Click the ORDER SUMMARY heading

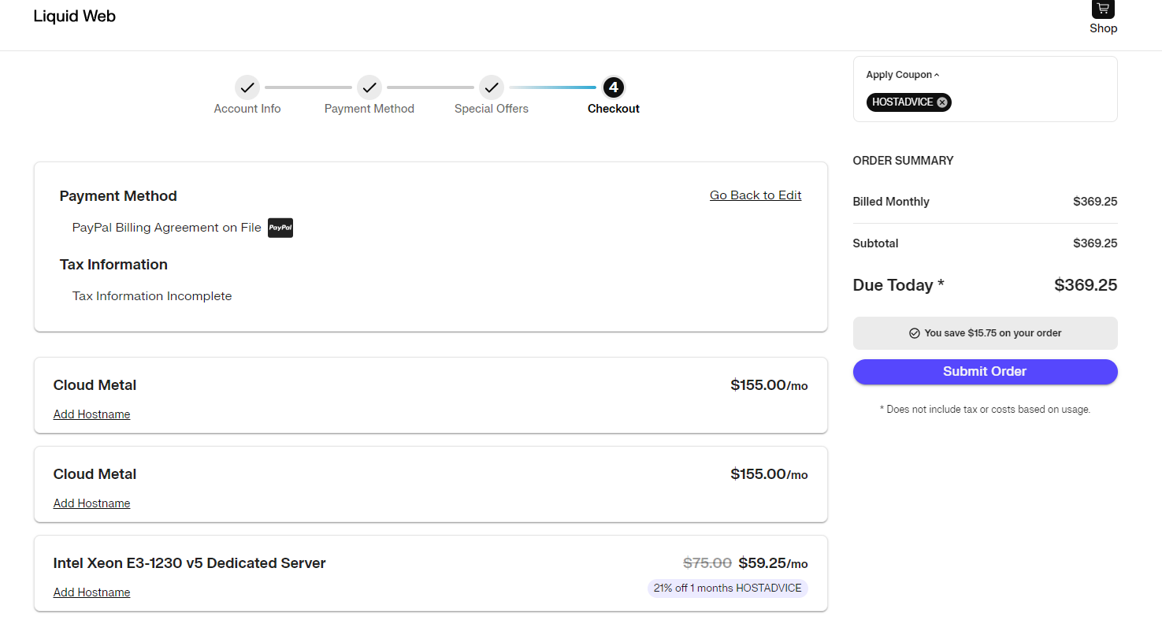(x=903, y=161)
